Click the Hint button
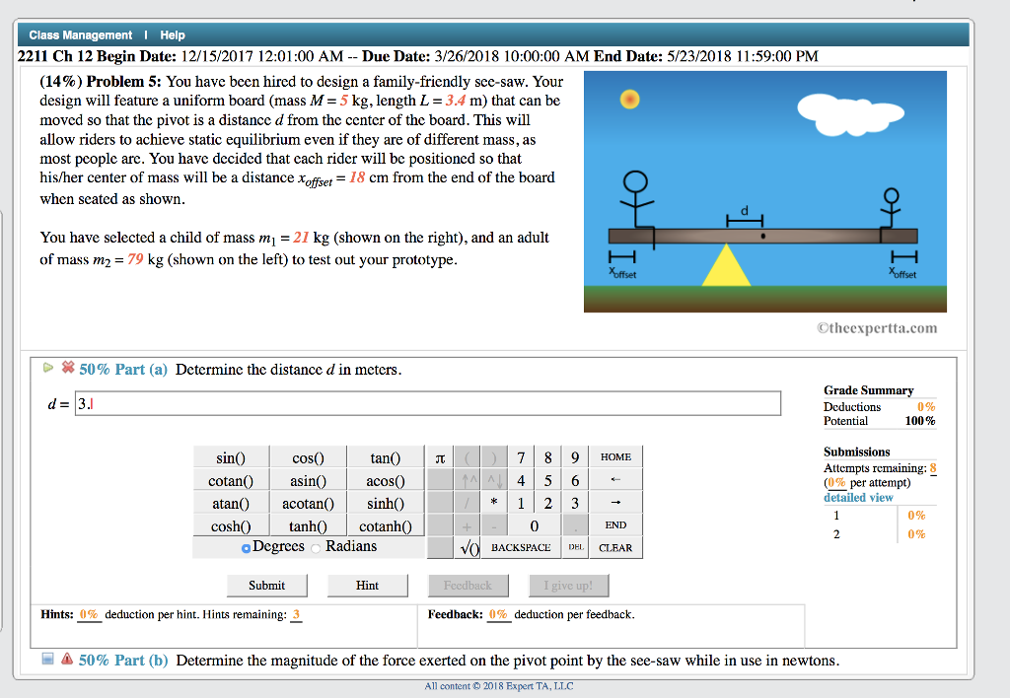Viewport: 1010px width, 698px height. tap(367, 585)
